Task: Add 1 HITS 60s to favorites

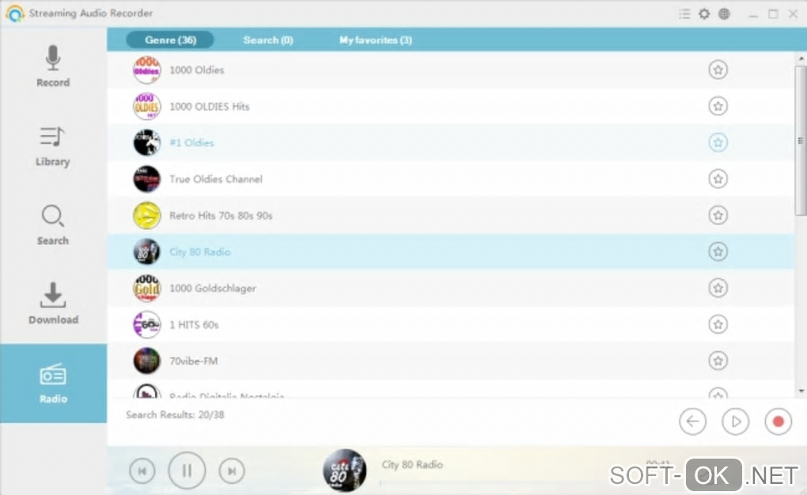Action: point(718,324)
